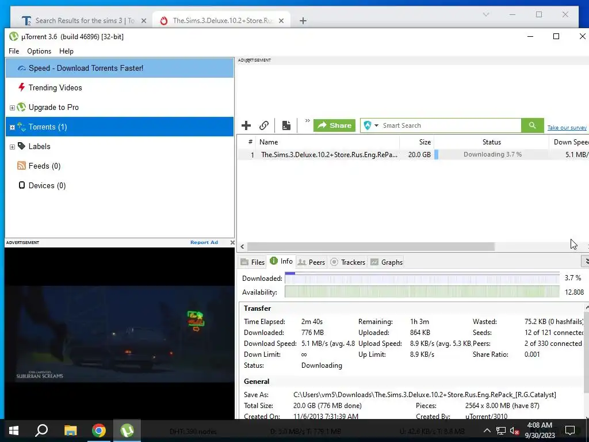Viewport: 589px width, 442px height.
Task: Open the Windows Start menu
Action: tap(14, 430)
